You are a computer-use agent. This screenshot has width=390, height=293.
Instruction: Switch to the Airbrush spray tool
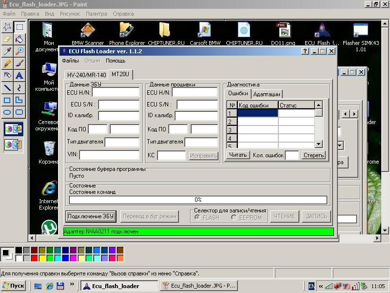tap(7, 76)
